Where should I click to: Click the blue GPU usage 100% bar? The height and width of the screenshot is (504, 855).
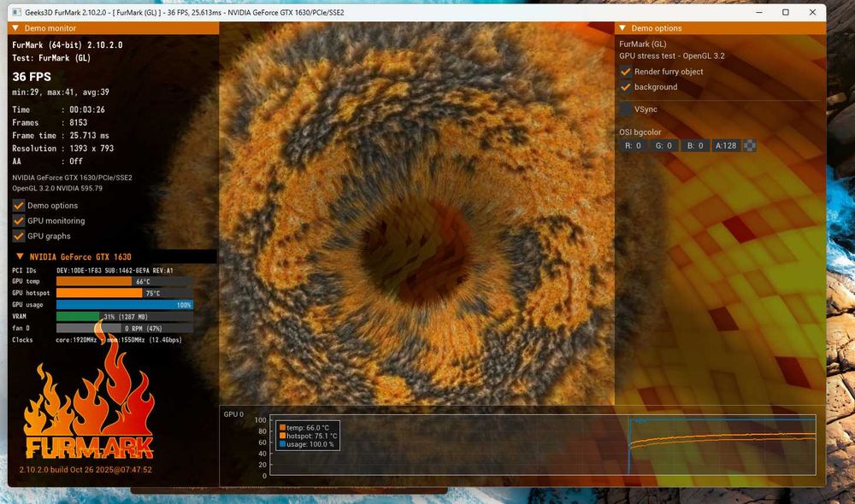point(124,305)
